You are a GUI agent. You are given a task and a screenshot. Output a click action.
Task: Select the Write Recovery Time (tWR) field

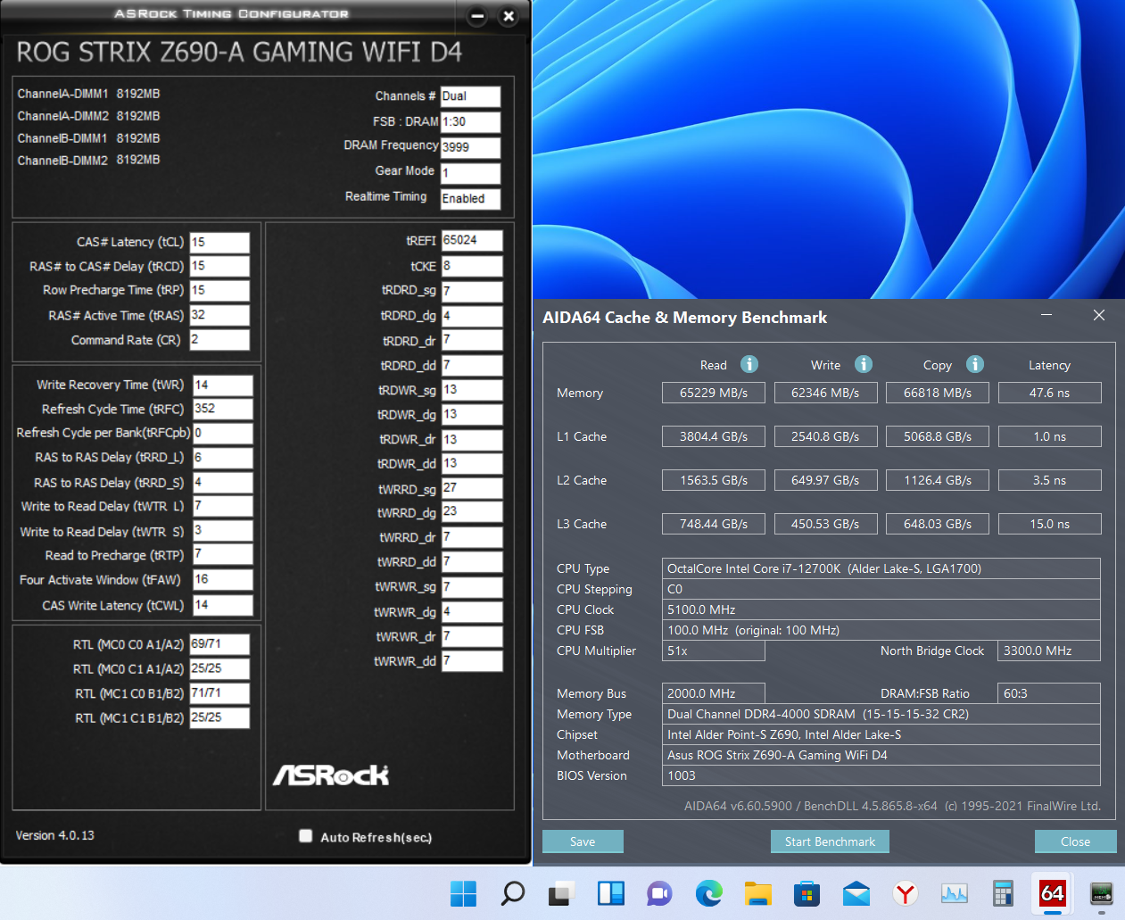tap(223, 385)
